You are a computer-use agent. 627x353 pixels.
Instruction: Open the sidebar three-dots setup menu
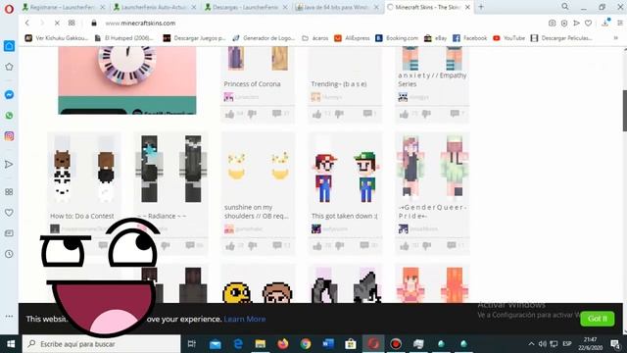9,316
